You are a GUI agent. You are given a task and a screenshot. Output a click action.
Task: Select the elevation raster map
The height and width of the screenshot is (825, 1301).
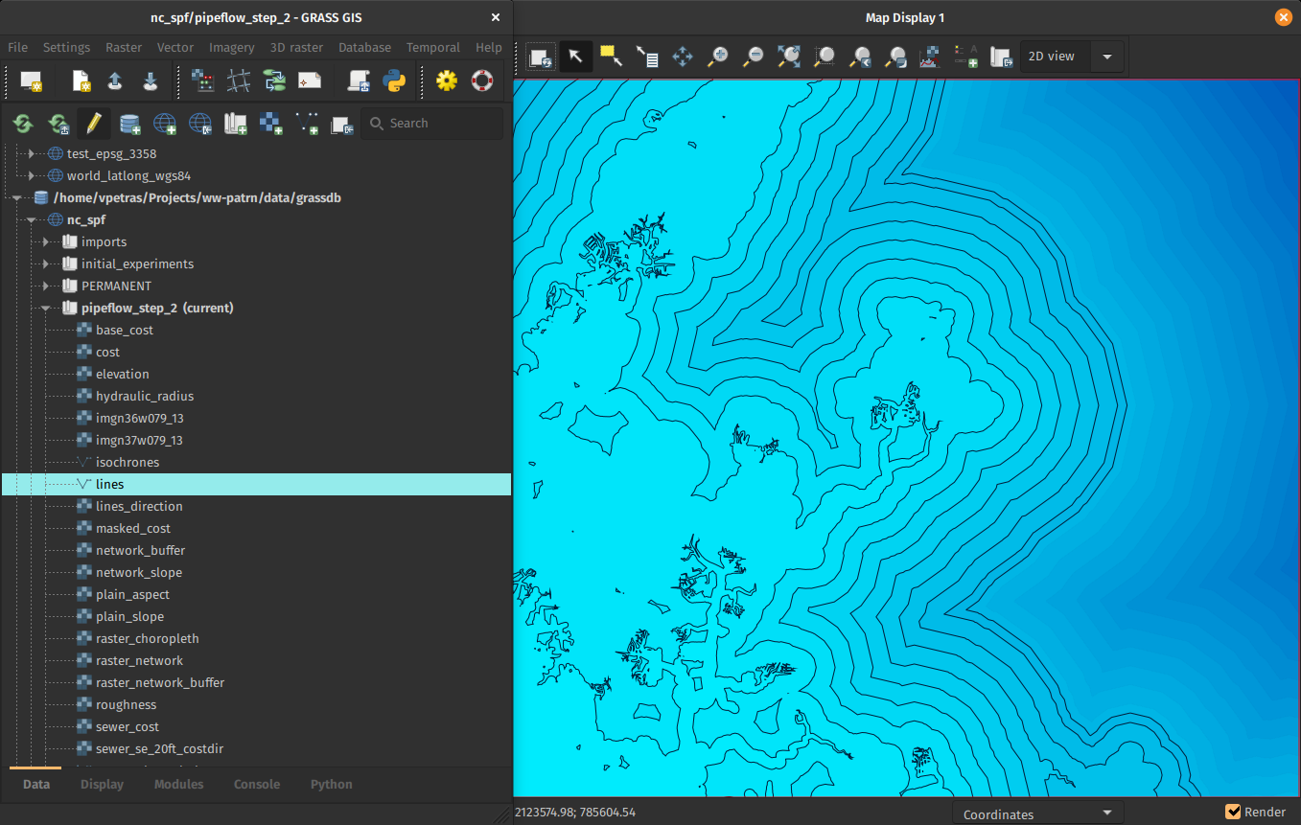click(122, 374)
